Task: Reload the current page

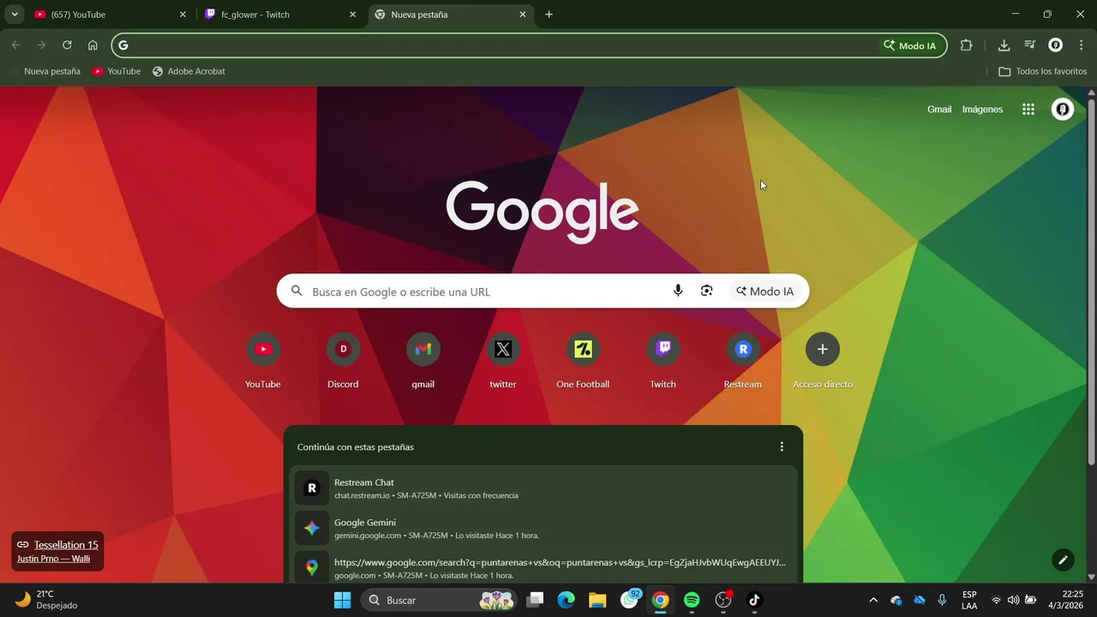Action: click(67, 45)
